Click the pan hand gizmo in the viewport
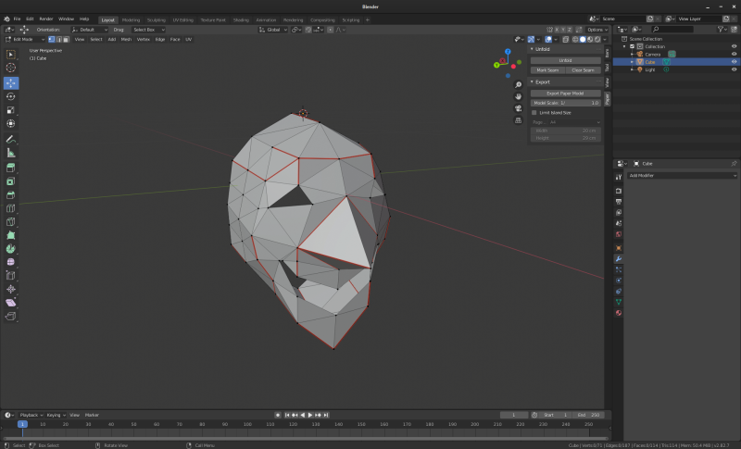Screen dimensions: 741x449 click(x=519, y=96)
